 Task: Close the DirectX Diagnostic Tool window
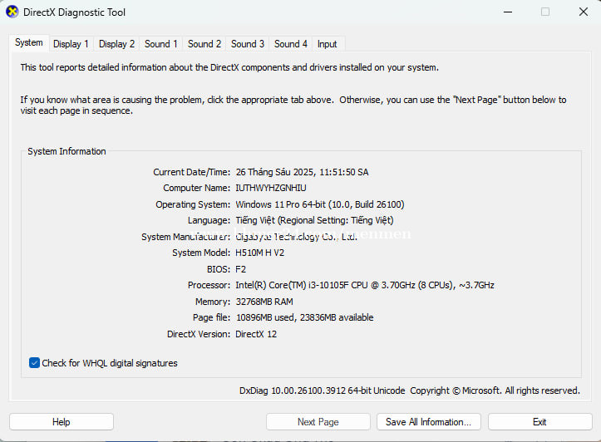point(584,12)
